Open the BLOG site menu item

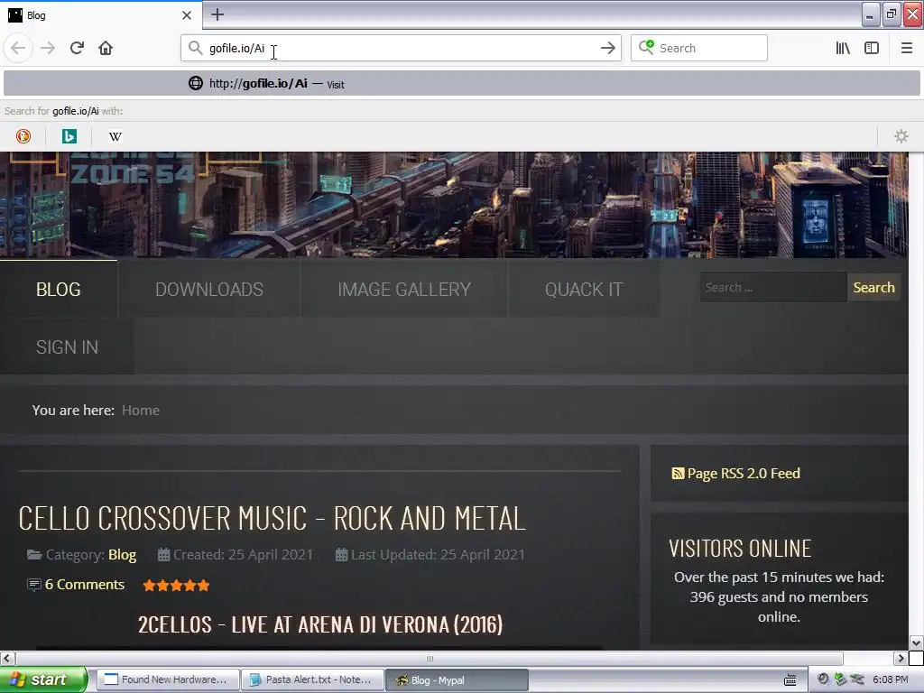pos(59,290)
